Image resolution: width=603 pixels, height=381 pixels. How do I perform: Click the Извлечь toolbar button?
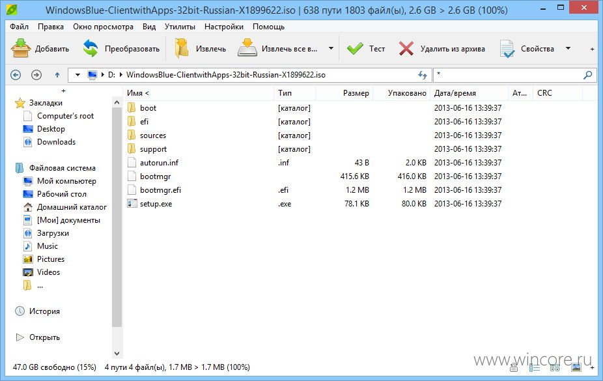200,48
